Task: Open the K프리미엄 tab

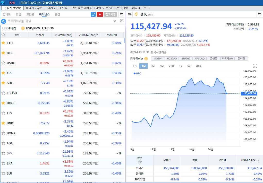Action: tap(121, 8)
